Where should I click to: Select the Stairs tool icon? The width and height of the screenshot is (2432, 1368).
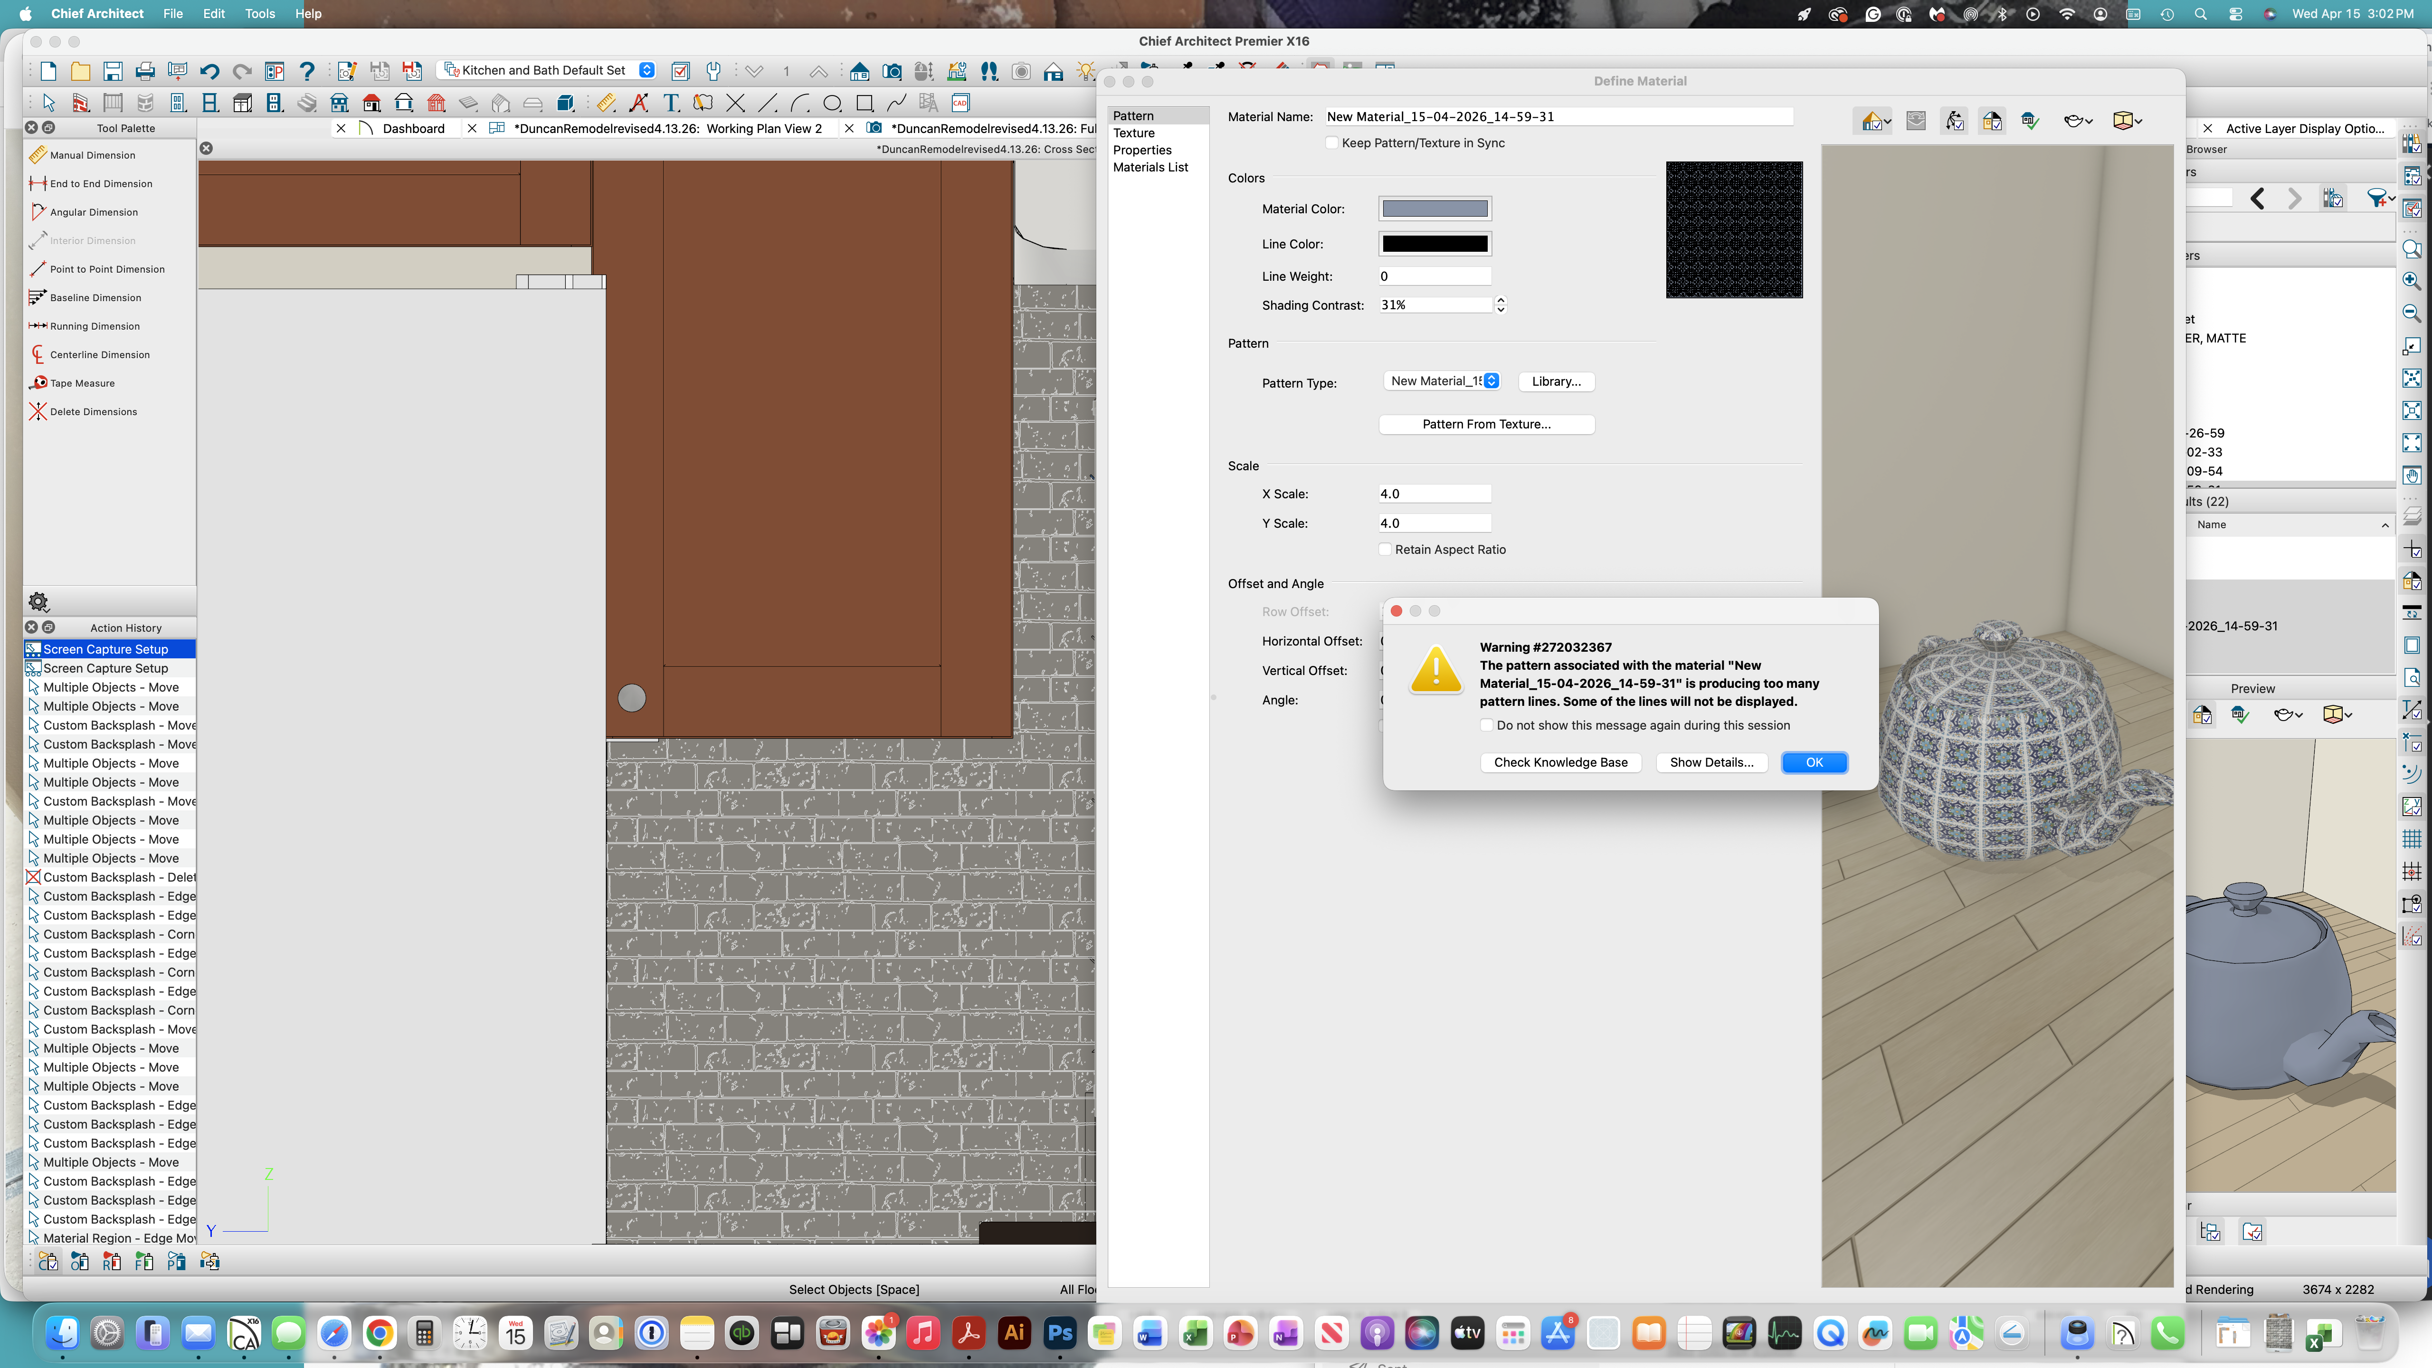(x=306, y=103)
